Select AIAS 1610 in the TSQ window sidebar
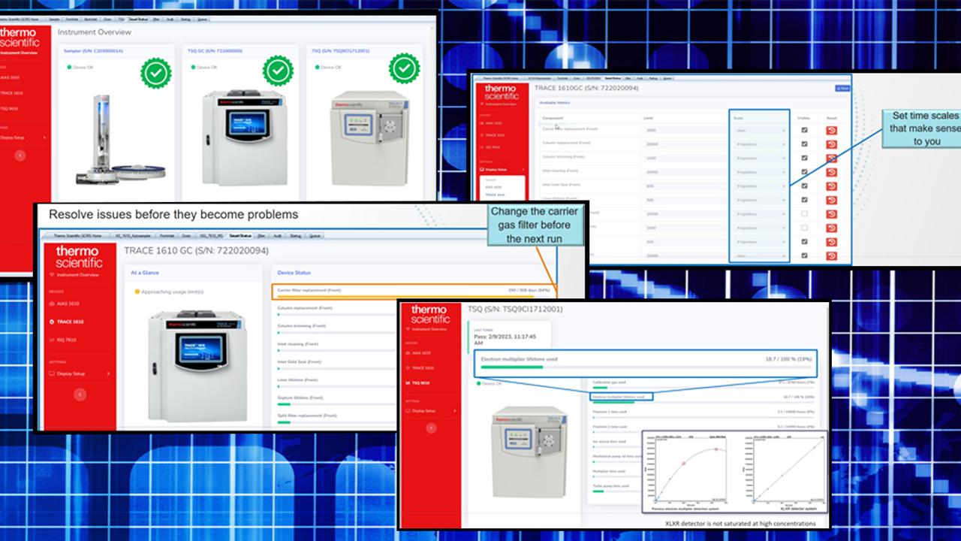Viewport: 961px width, 541px height. click(x=420, y=352)
